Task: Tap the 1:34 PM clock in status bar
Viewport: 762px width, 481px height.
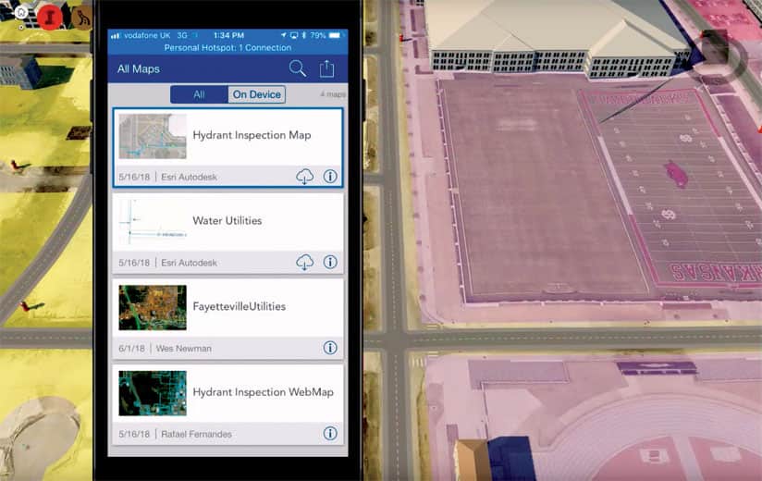Action: click(x=229, y=35)
